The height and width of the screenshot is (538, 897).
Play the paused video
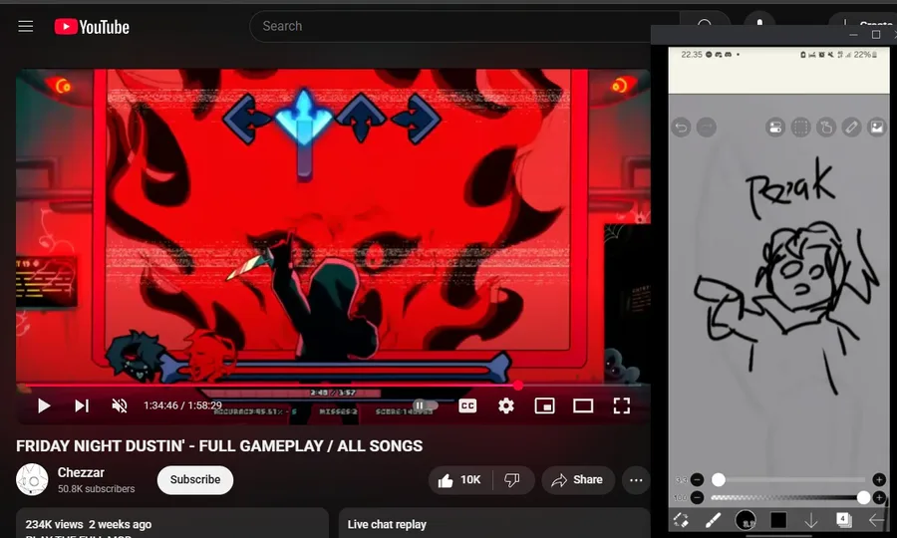coord(44,405)
